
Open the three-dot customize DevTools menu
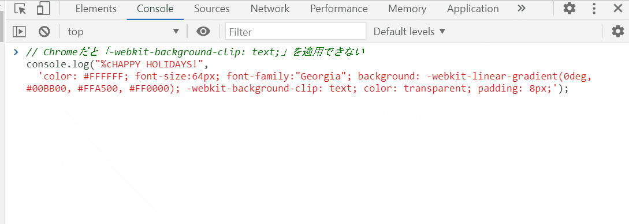[x=595, y=9]
